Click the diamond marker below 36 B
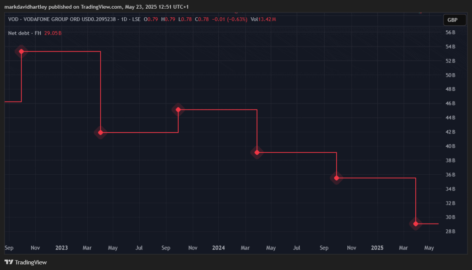The width and height of the screenshot is (472, 270). [336, 178]
